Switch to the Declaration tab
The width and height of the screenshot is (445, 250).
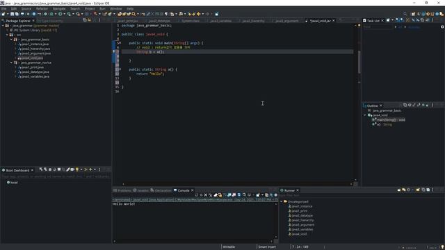(x=161, y=190)
